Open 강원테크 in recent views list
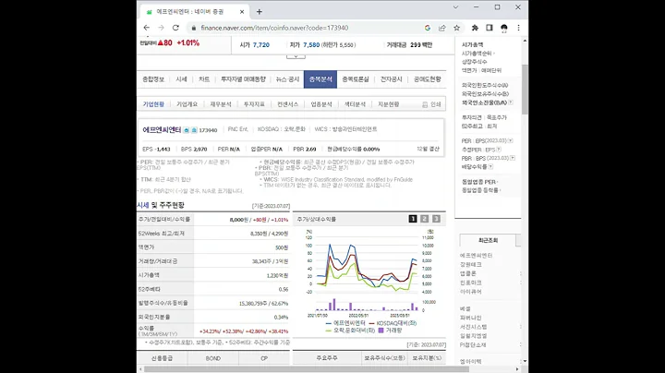 (471, 264)
